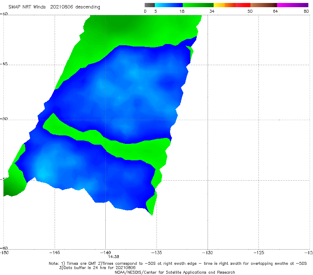Click the title text 'SMAP NRT Winds'

coord(27,7)
